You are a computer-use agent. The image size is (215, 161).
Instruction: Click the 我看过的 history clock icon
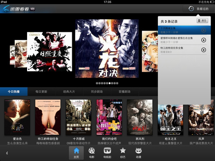(191, 9)
